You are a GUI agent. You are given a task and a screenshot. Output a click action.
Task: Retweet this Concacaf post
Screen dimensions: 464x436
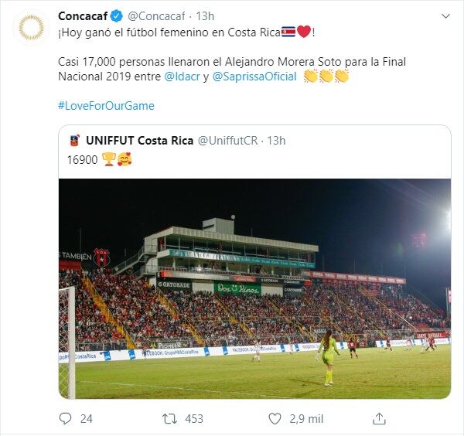click(169, 418)
